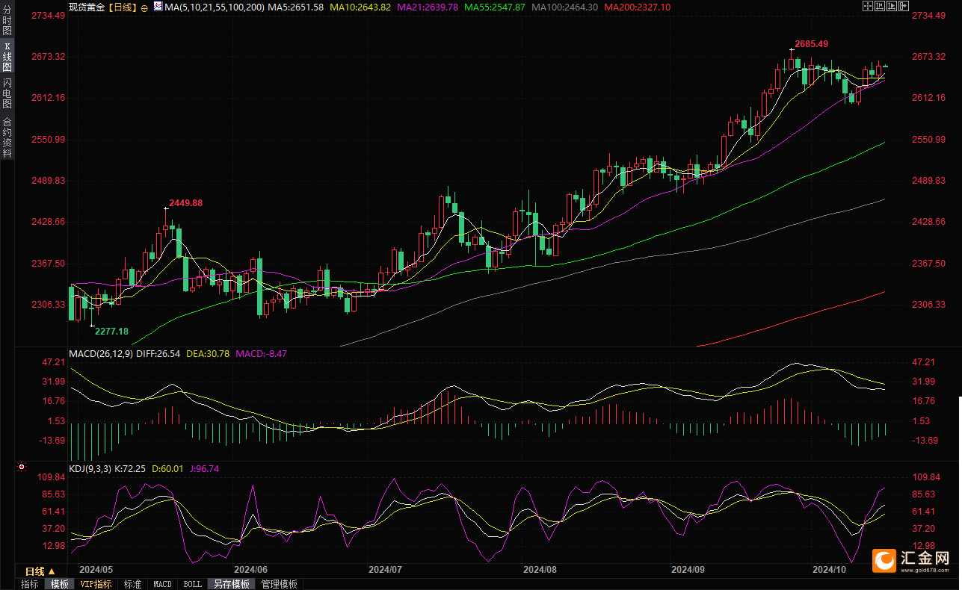Click the magenta MA21:2639.78 label

(428, 7)
